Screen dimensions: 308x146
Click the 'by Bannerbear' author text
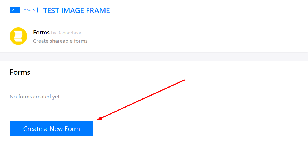click(x=66, y=33)
